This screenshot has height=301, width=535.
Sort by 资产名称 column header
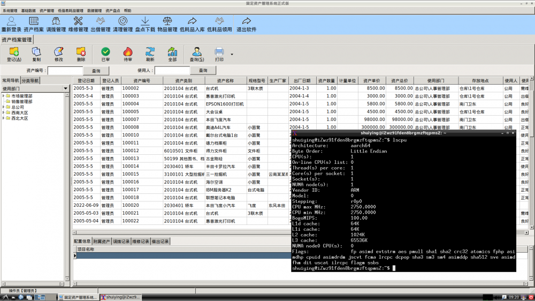[226, 81]
